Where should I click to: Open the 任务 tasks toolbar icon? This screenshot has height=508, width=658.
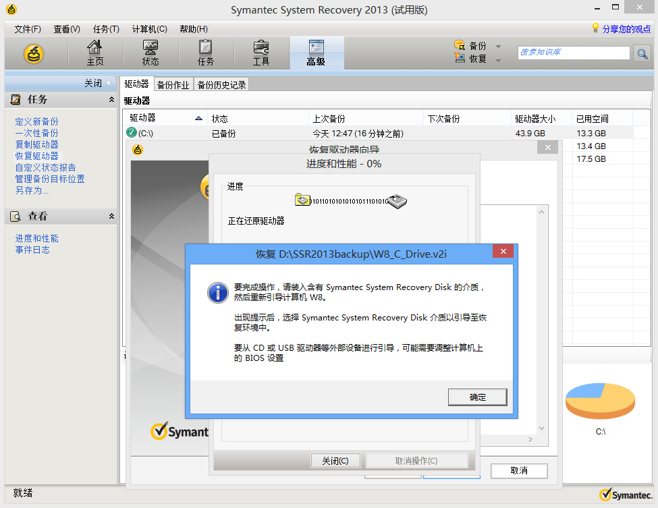click(x=206, y=53)
